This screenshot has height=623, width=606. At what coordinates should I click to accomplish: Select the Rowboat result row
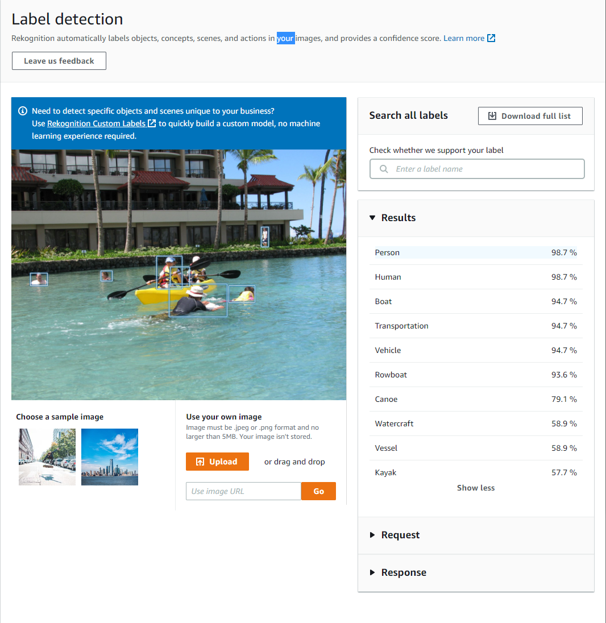476,375
